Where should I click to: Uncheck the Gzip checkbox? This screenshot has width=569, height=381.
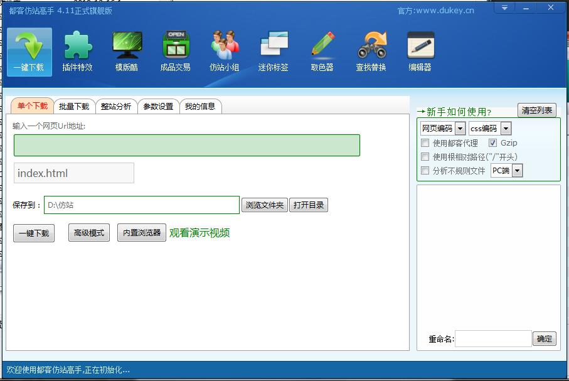click(492, 143)
